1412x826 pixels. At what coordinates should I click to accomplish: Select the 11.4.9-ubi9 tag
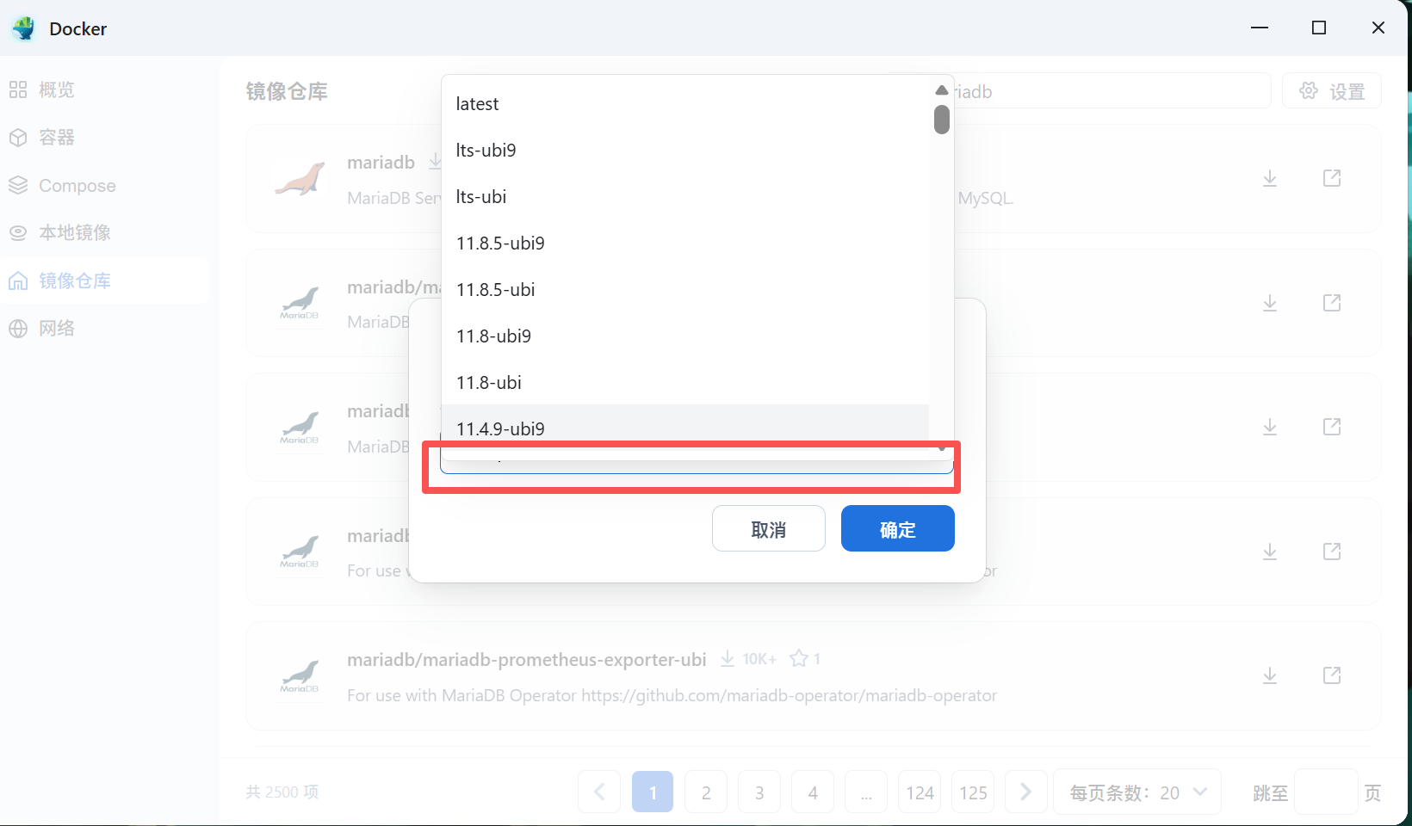coord(685,426)
